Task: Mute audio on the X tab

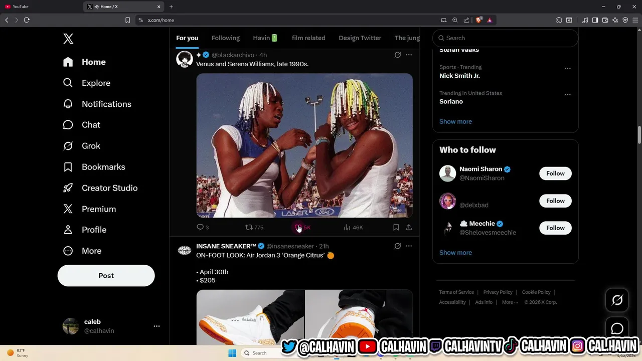Action: 96,7
